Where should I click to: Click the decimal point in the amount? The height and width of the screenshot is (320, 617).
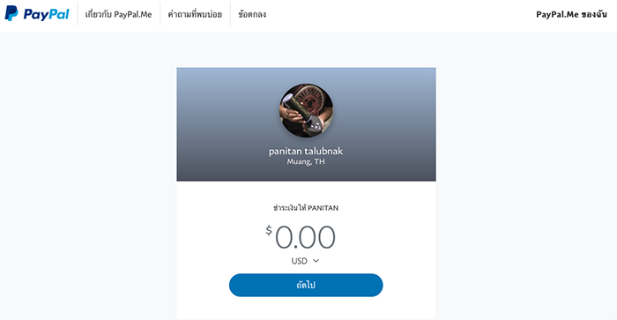tap(295, 247)
